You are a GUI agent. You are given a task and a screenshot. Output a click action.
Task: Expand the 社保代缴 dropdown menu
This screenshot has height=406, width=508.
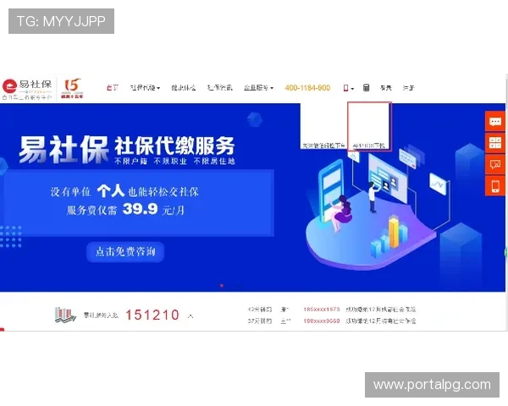coord(145,88)
